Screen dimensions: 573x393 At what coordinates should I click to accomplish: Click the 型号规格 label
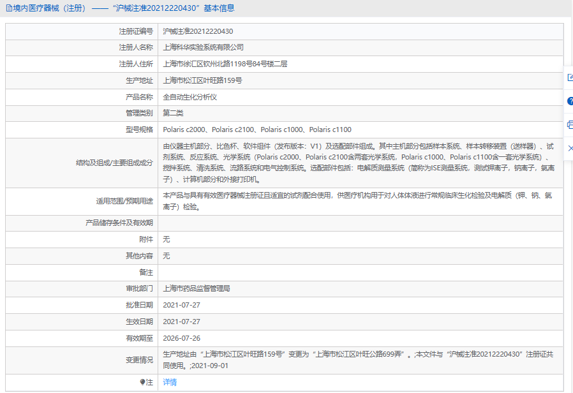pyautogui.click(x=139, y=130)
